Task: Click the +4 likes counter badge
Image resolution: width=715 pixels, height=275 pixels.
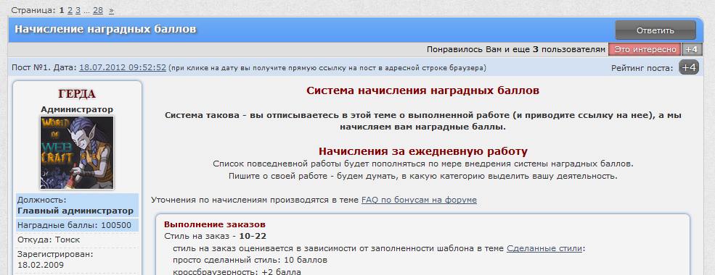Action: pos(692,49)
